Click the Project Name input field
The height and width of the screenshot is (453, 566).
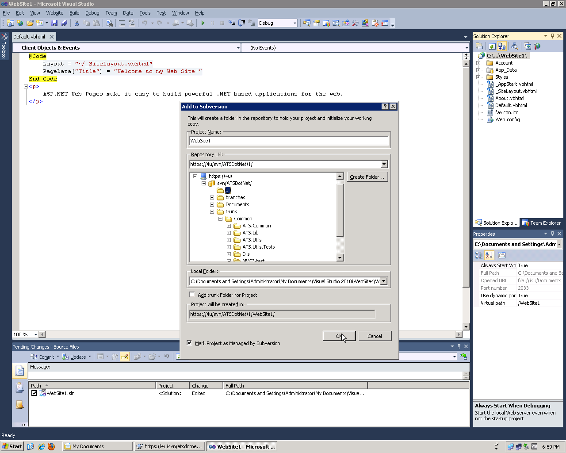click(289, 141)
